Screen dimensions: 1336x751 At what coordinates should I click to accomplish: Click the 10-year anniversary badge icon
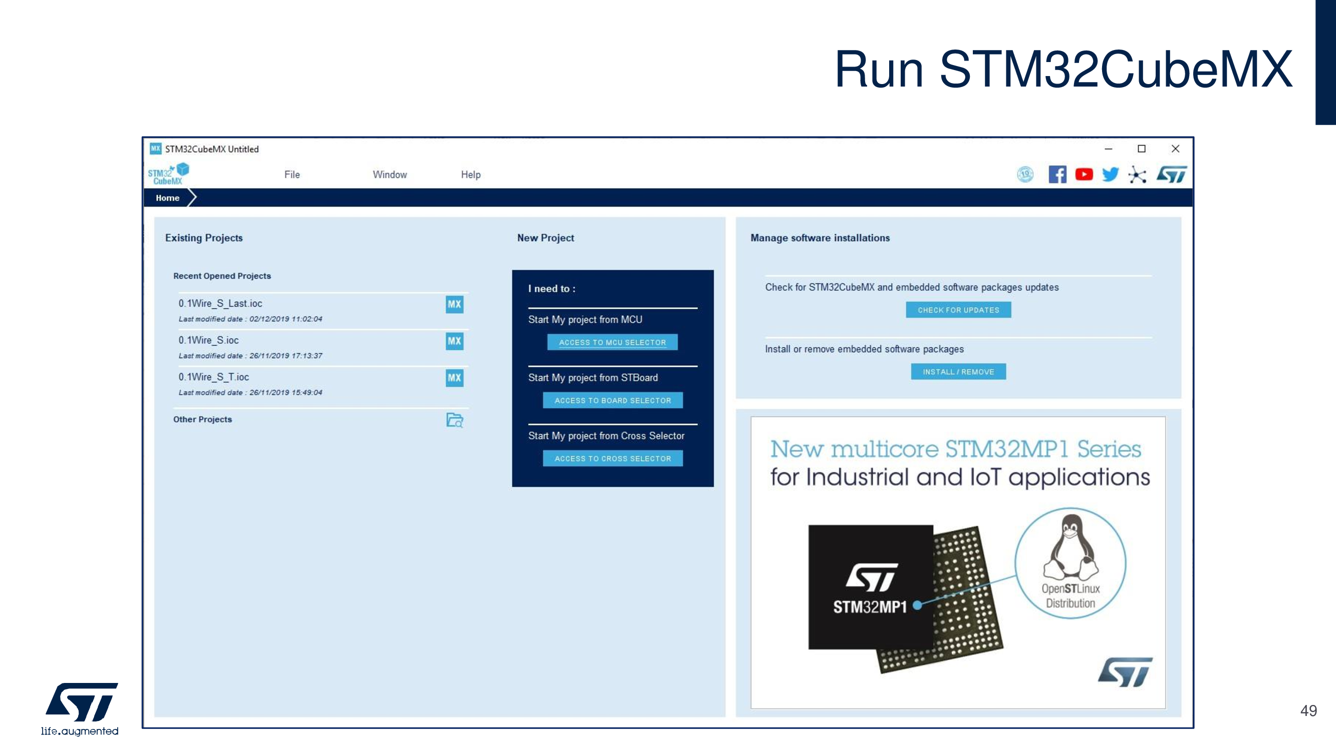[1025, 175]
